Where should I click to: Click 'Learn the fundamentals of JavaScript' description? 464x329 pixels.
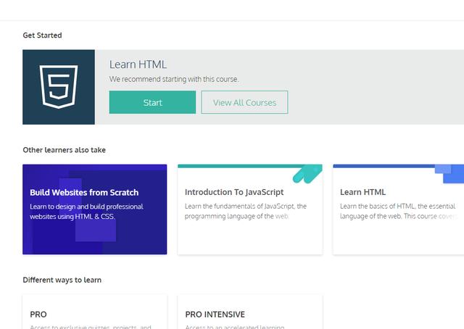(x=246, y=211)
